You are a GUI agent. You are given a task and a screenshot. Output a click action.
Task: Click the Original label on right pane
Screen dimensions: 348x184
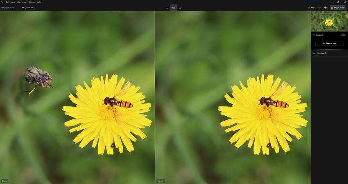tap(160, 181)
